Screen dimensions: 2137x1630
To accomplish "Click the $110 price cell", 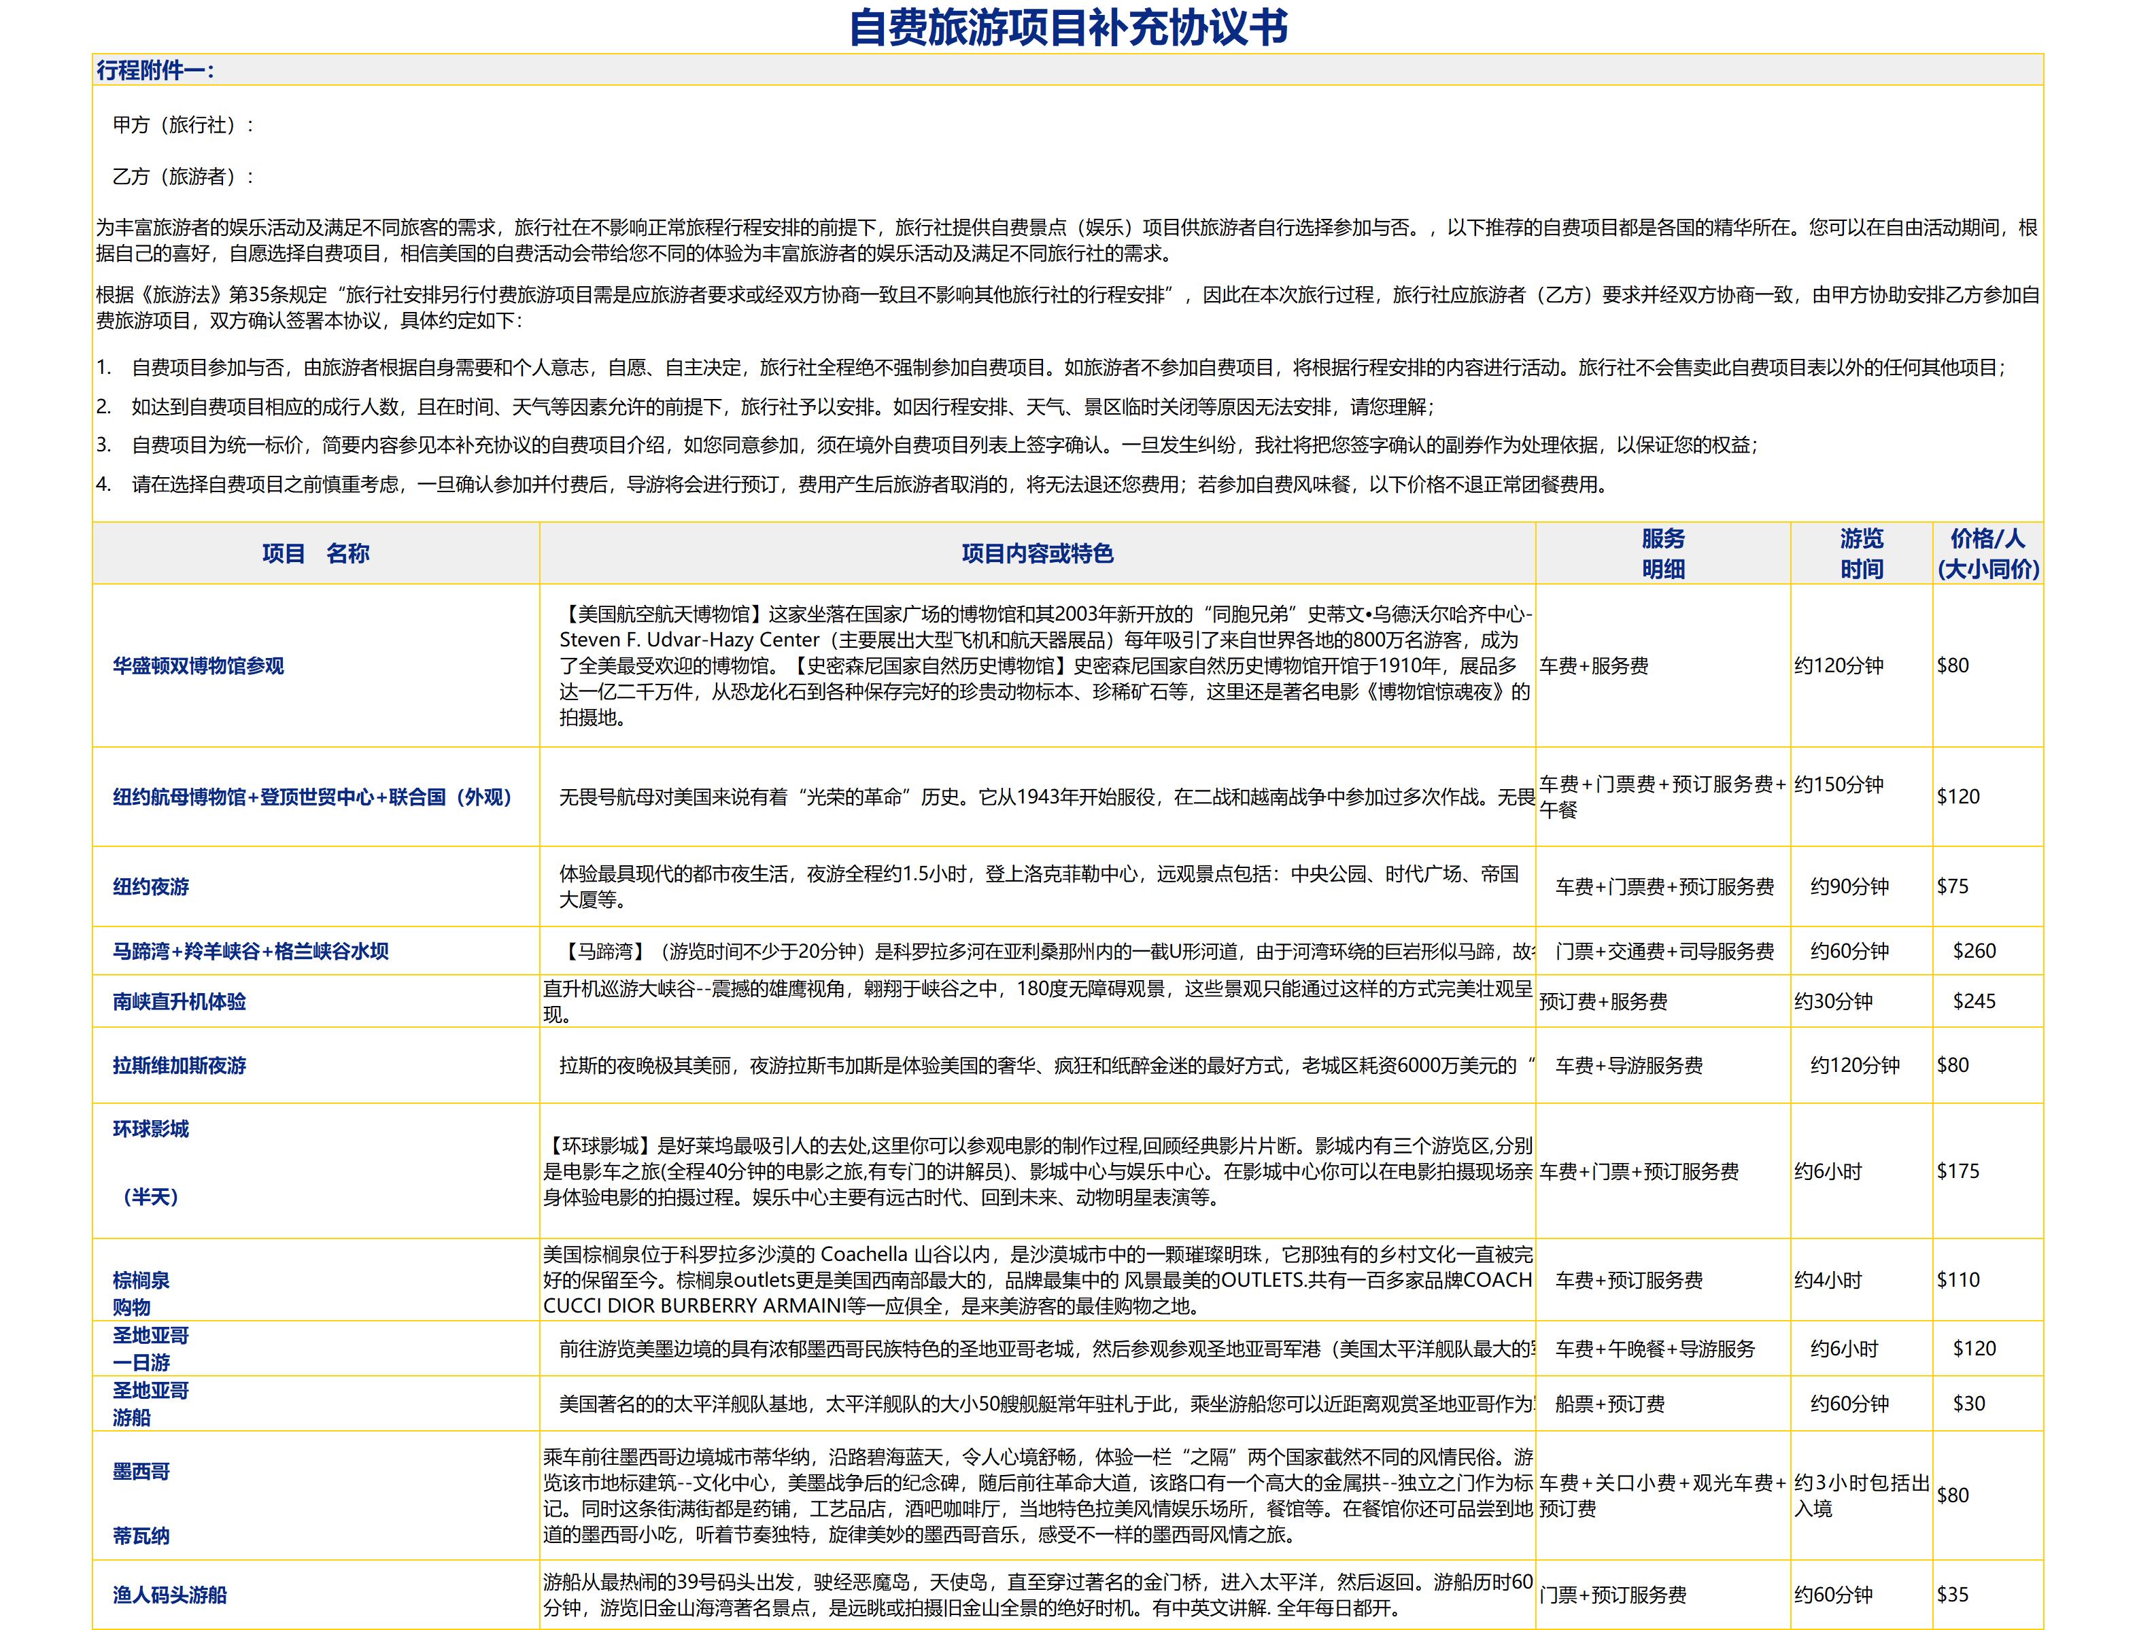I will click(x=1987, y=1281).
